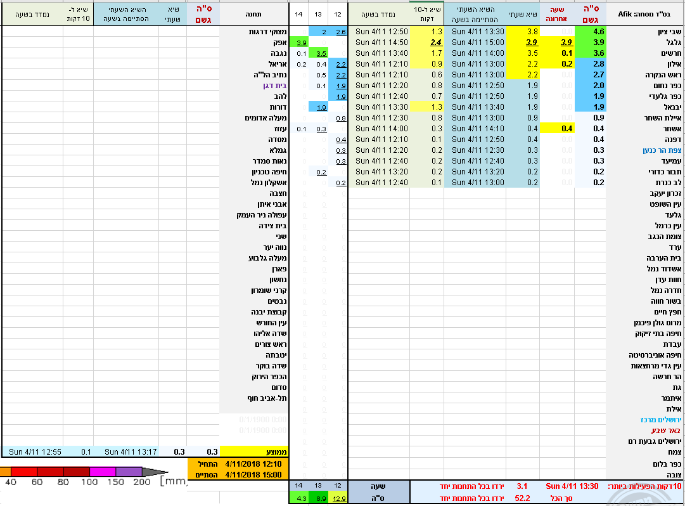685x506 pixels.
Task: Select the red 52.2 grand total value
Action: click(522, 498)
